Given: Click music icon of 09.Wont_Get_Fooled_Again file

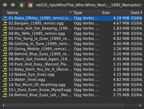Looking at the screenshot, I should pos(5,59).
